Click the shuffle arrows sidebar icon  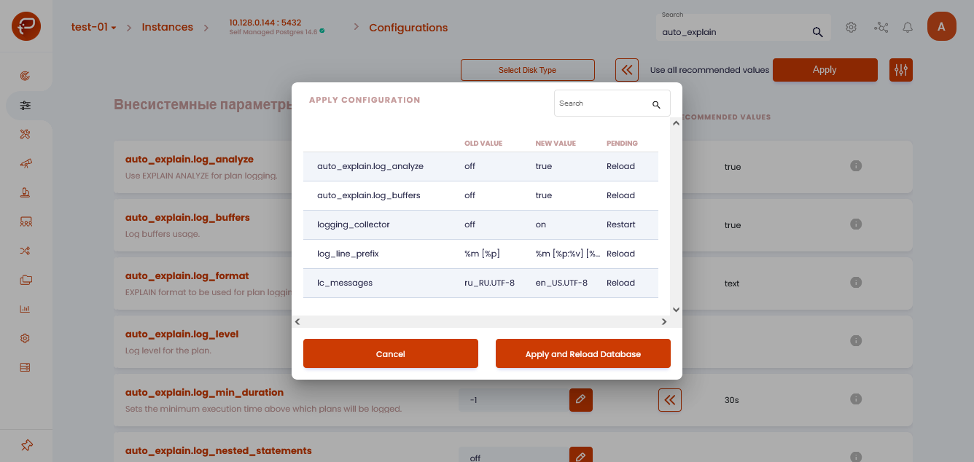pos(26,251)
